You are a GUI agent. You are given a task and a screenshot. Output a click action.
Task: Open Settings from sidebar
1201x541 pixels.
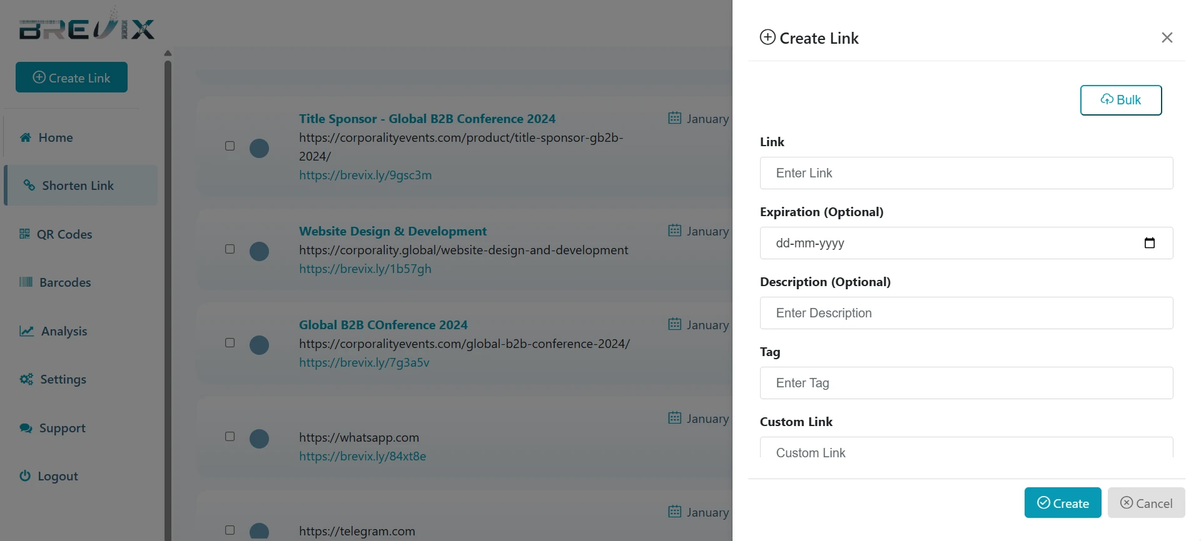coord(63,379)
